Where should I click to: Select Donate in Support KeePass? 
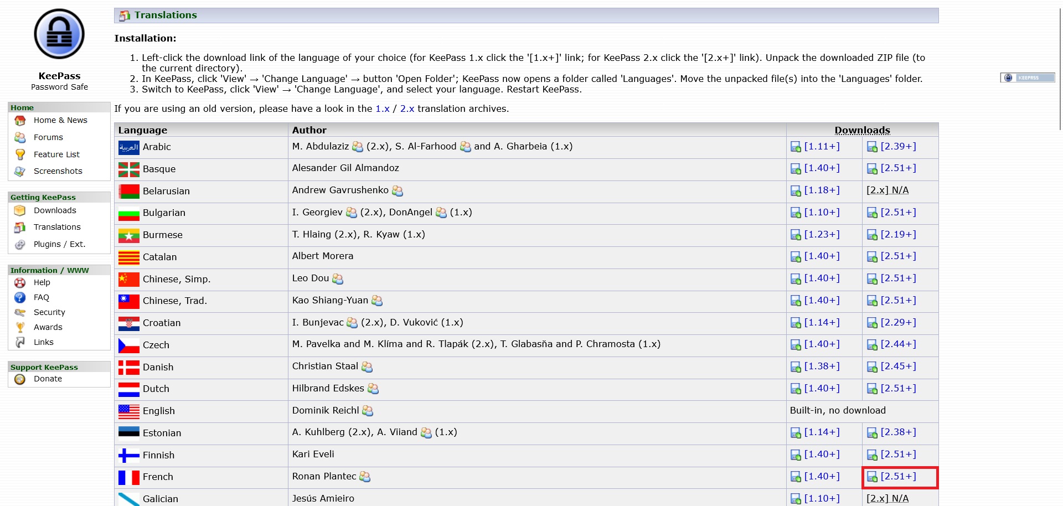pyautogui.click(x=48, y=379)
